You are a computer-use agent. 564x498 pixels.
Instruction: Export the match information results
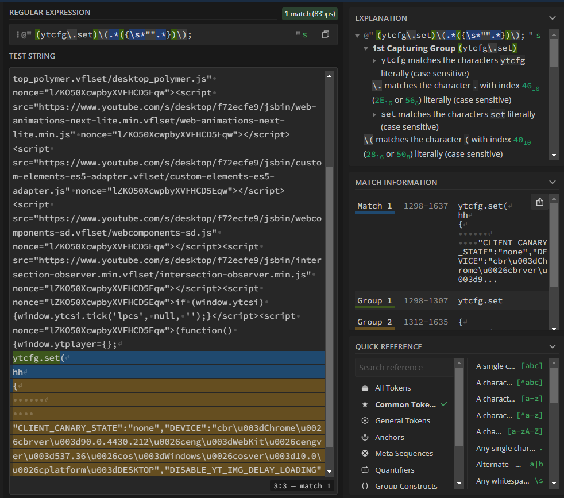(x=539, y=202)
